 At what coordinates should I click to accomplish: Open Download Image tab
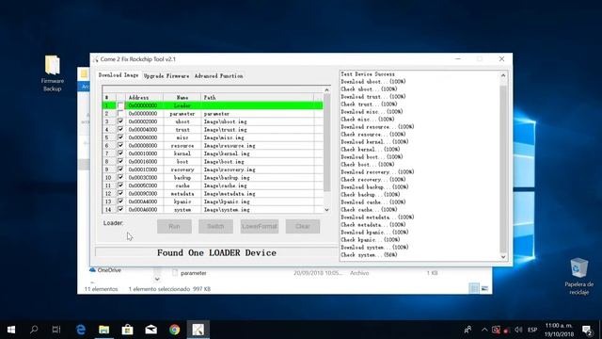(119, 75)
